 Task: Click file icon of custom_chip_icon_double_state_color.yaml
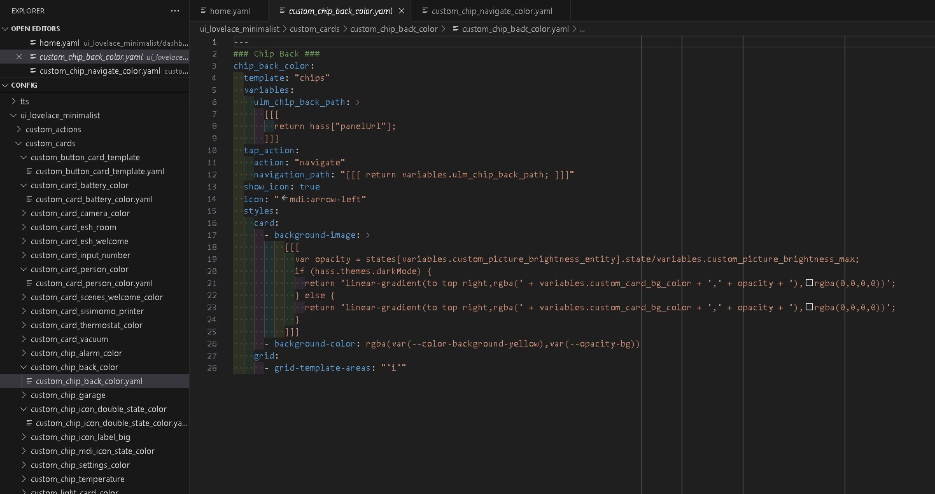pyautogui.click(x=29, y=423)
